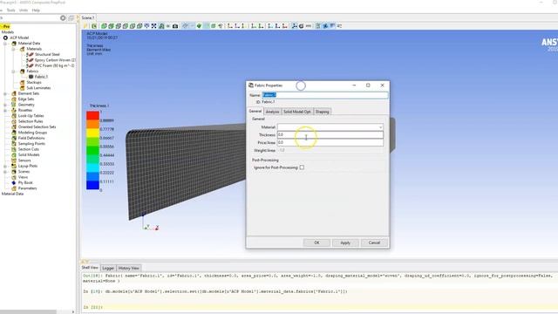Open the History View tab

pos(128,268)
